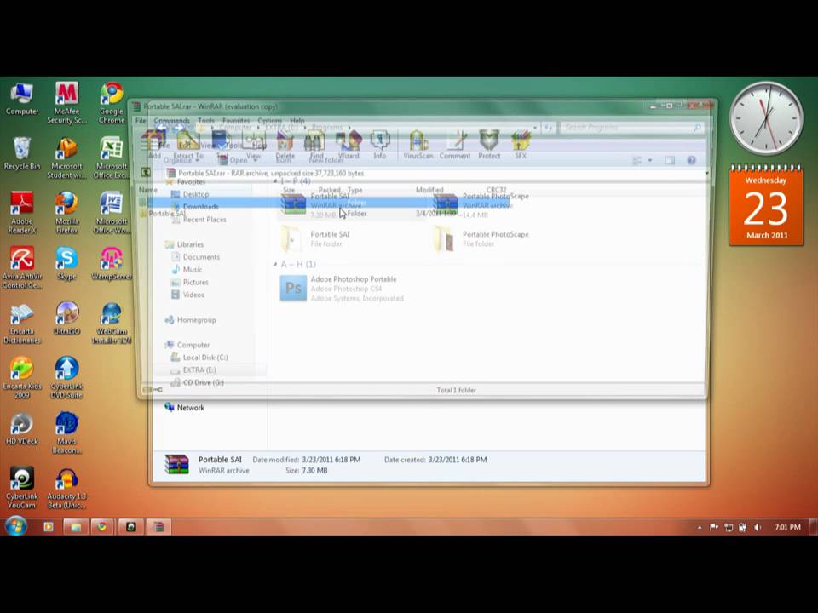Click the Chrome taskbar button
This screenshot has width=818, height=613.
[103, 527]
